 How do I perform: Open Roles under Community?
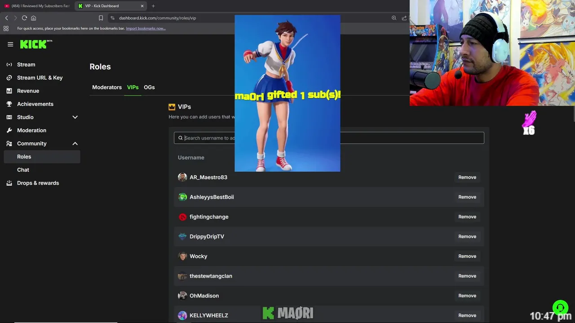(42, 157)
